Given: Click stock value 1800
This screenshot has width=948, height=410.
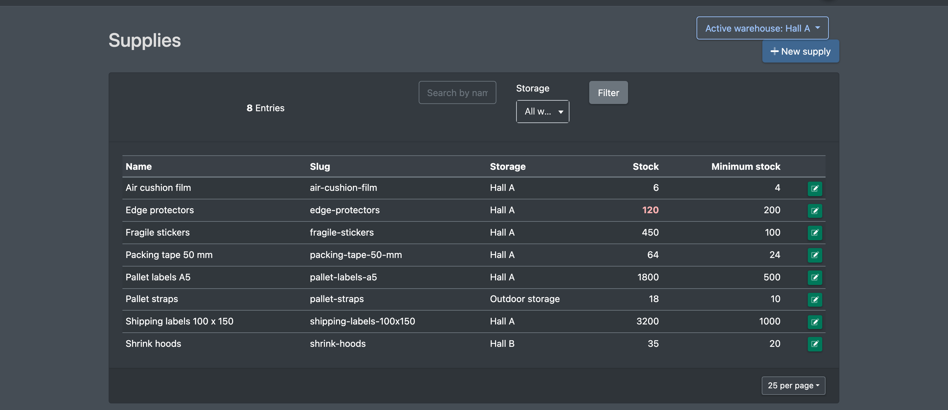Looking at the screenshot, I should click(648, 277).
